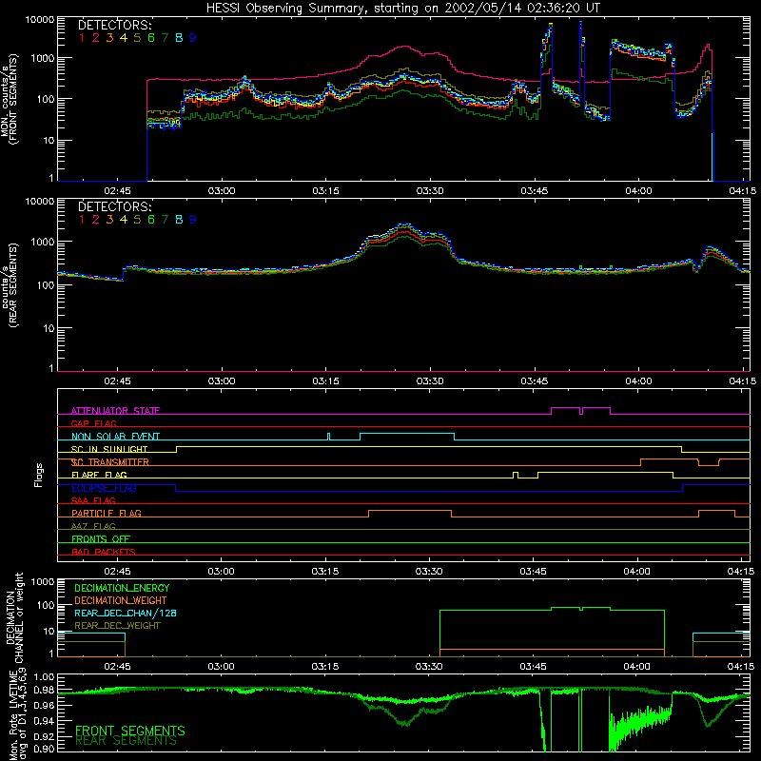The image size is (761, 761).
Task: Select the ECLIPSE FLAG label
Action: pyautogui.click(x=104, y=488)
